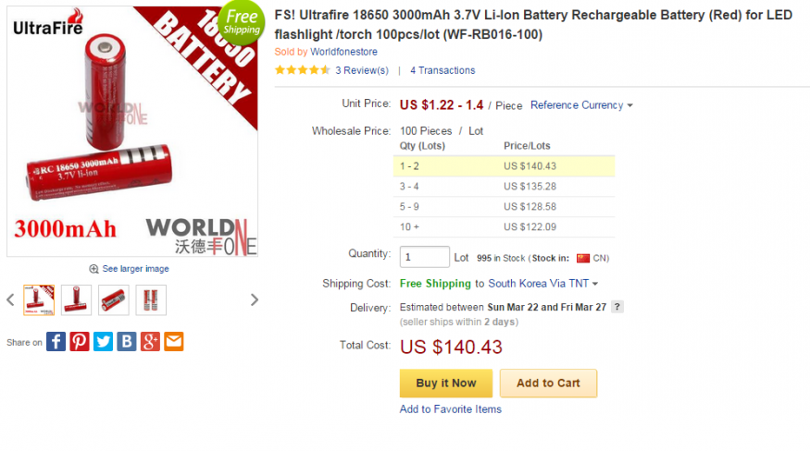Share via the Pinterest icon
The height and width of the screenshot is (451, 810).
80,342
